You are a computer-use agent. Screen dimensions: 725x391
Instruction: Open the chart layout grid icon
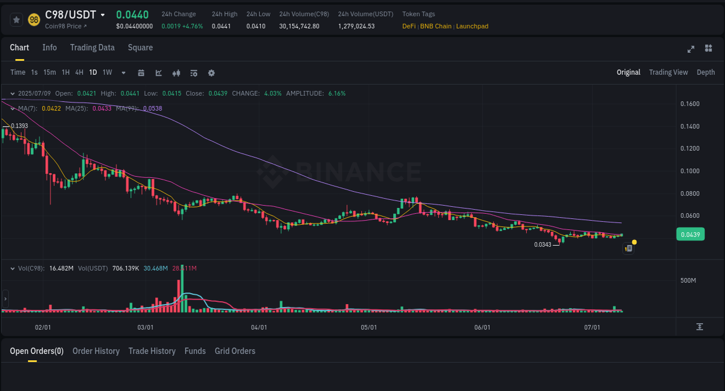708,49
